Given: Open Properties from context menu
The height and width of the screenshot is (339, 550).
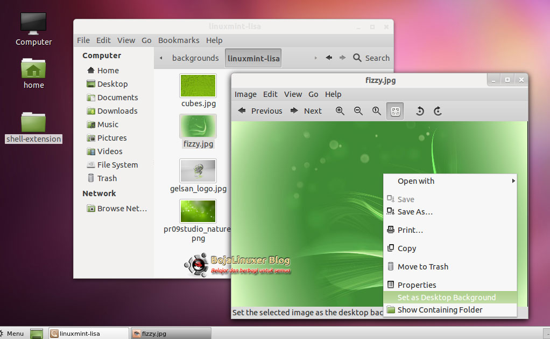Looking at the screenshot, I should (x=450, y=285).
